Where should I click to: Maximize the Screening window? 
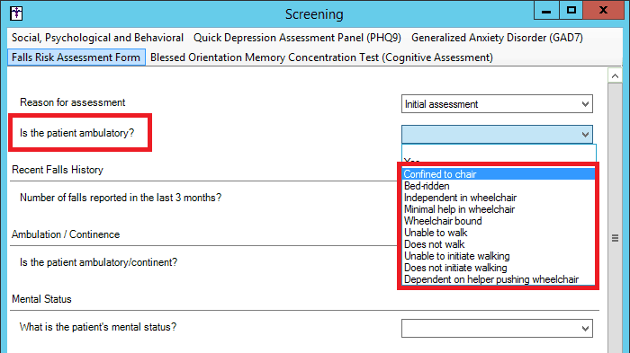571,11
